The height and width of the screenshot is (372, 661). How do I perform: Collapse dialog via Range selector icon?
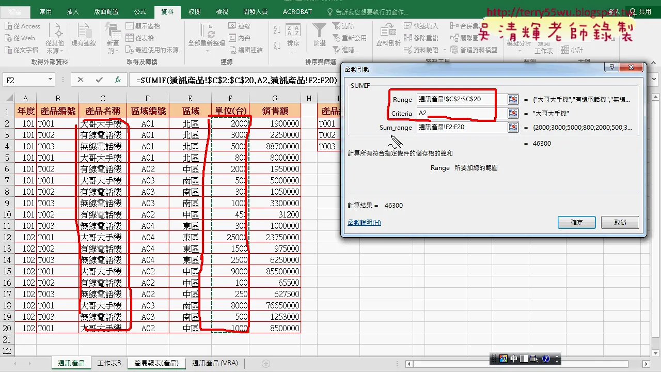coord(513,99)
